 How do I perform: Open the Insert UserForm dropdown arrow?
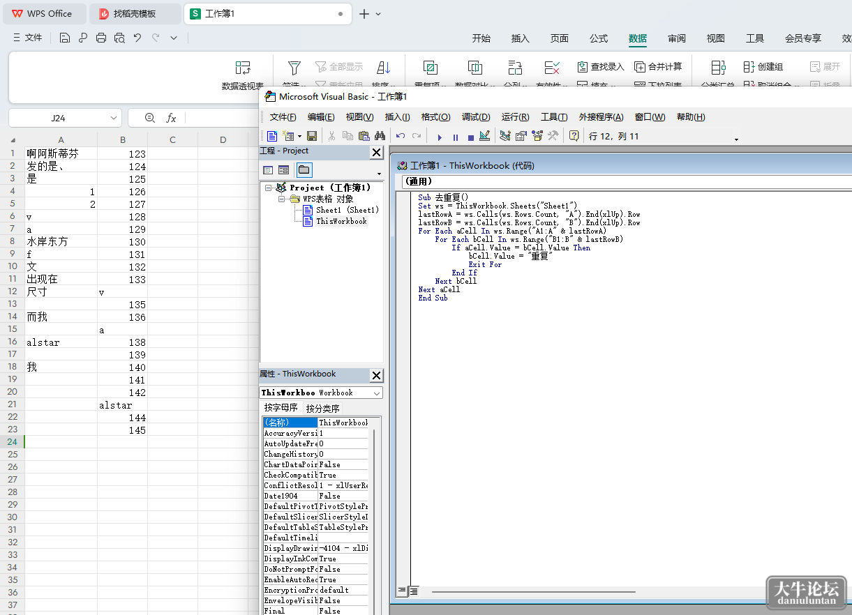pyautogui.click(x=300, y=137)
